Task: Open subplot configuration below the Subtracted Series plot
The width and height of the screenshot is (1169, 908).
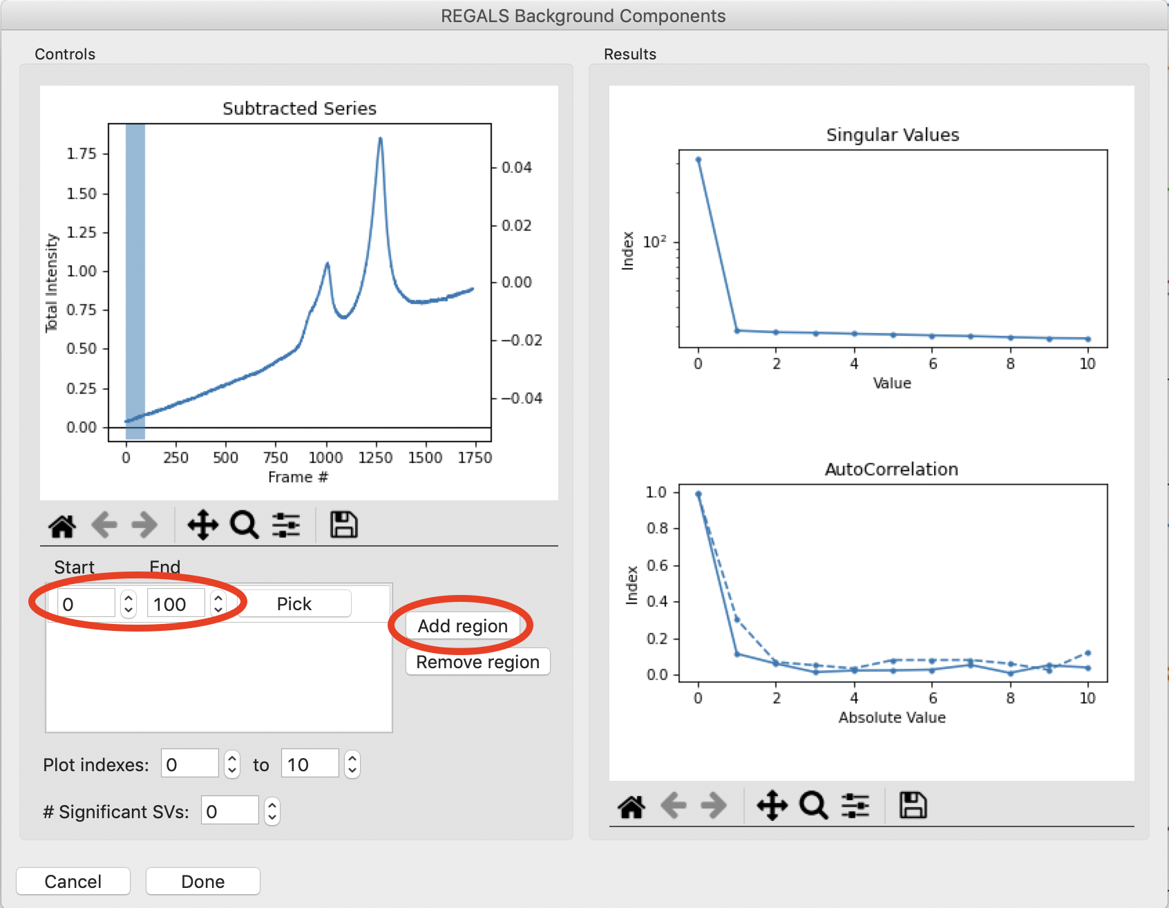Action: 286,525
